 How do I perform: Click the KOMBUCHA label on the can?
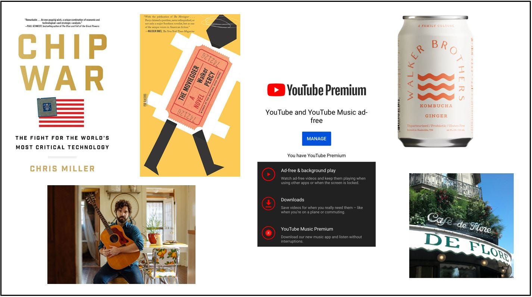click(x=436, y=106)
